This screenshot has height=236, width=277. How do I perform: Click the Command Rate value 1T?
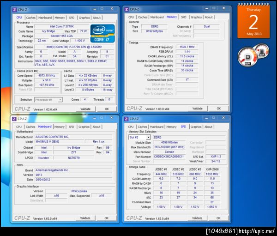[x=187, y=80]
